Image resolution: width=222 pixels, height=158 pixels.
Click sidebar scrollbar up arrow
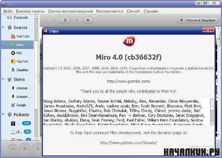pos(36,16)
